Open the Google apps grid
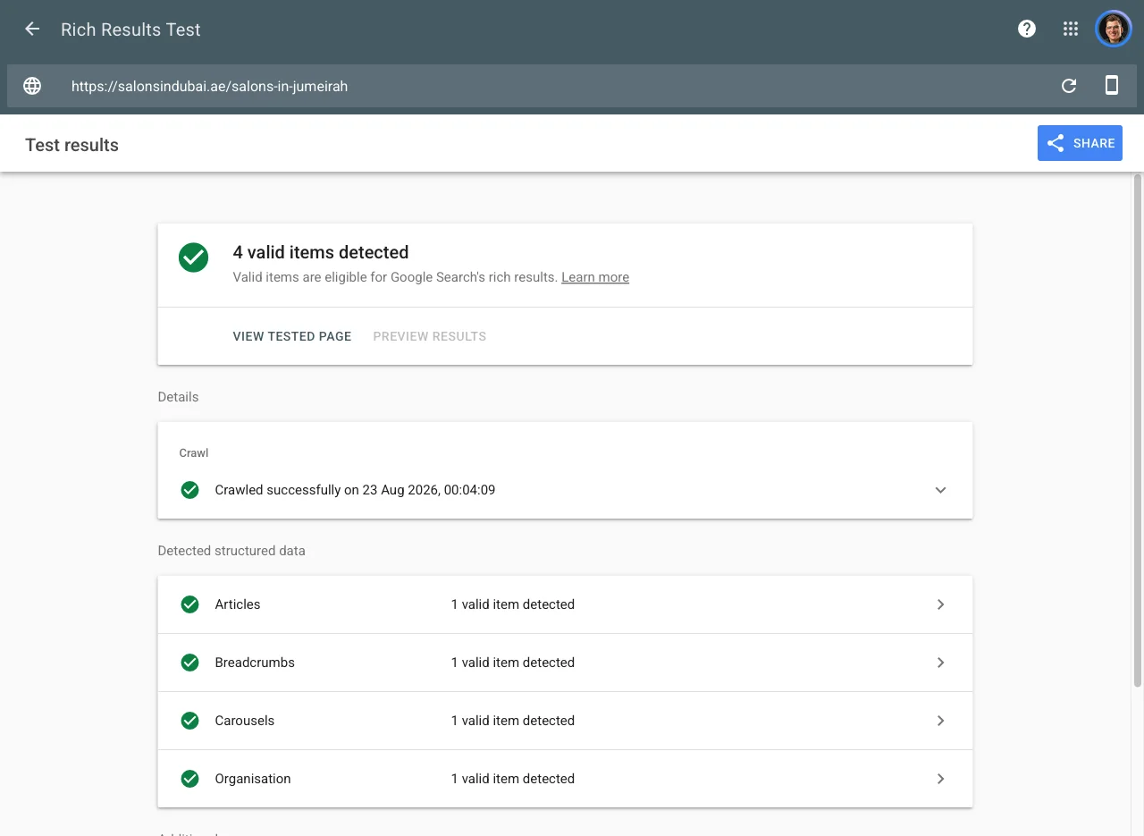The height and width of the screenshot is (836, 1144). tap(1071, 29)
